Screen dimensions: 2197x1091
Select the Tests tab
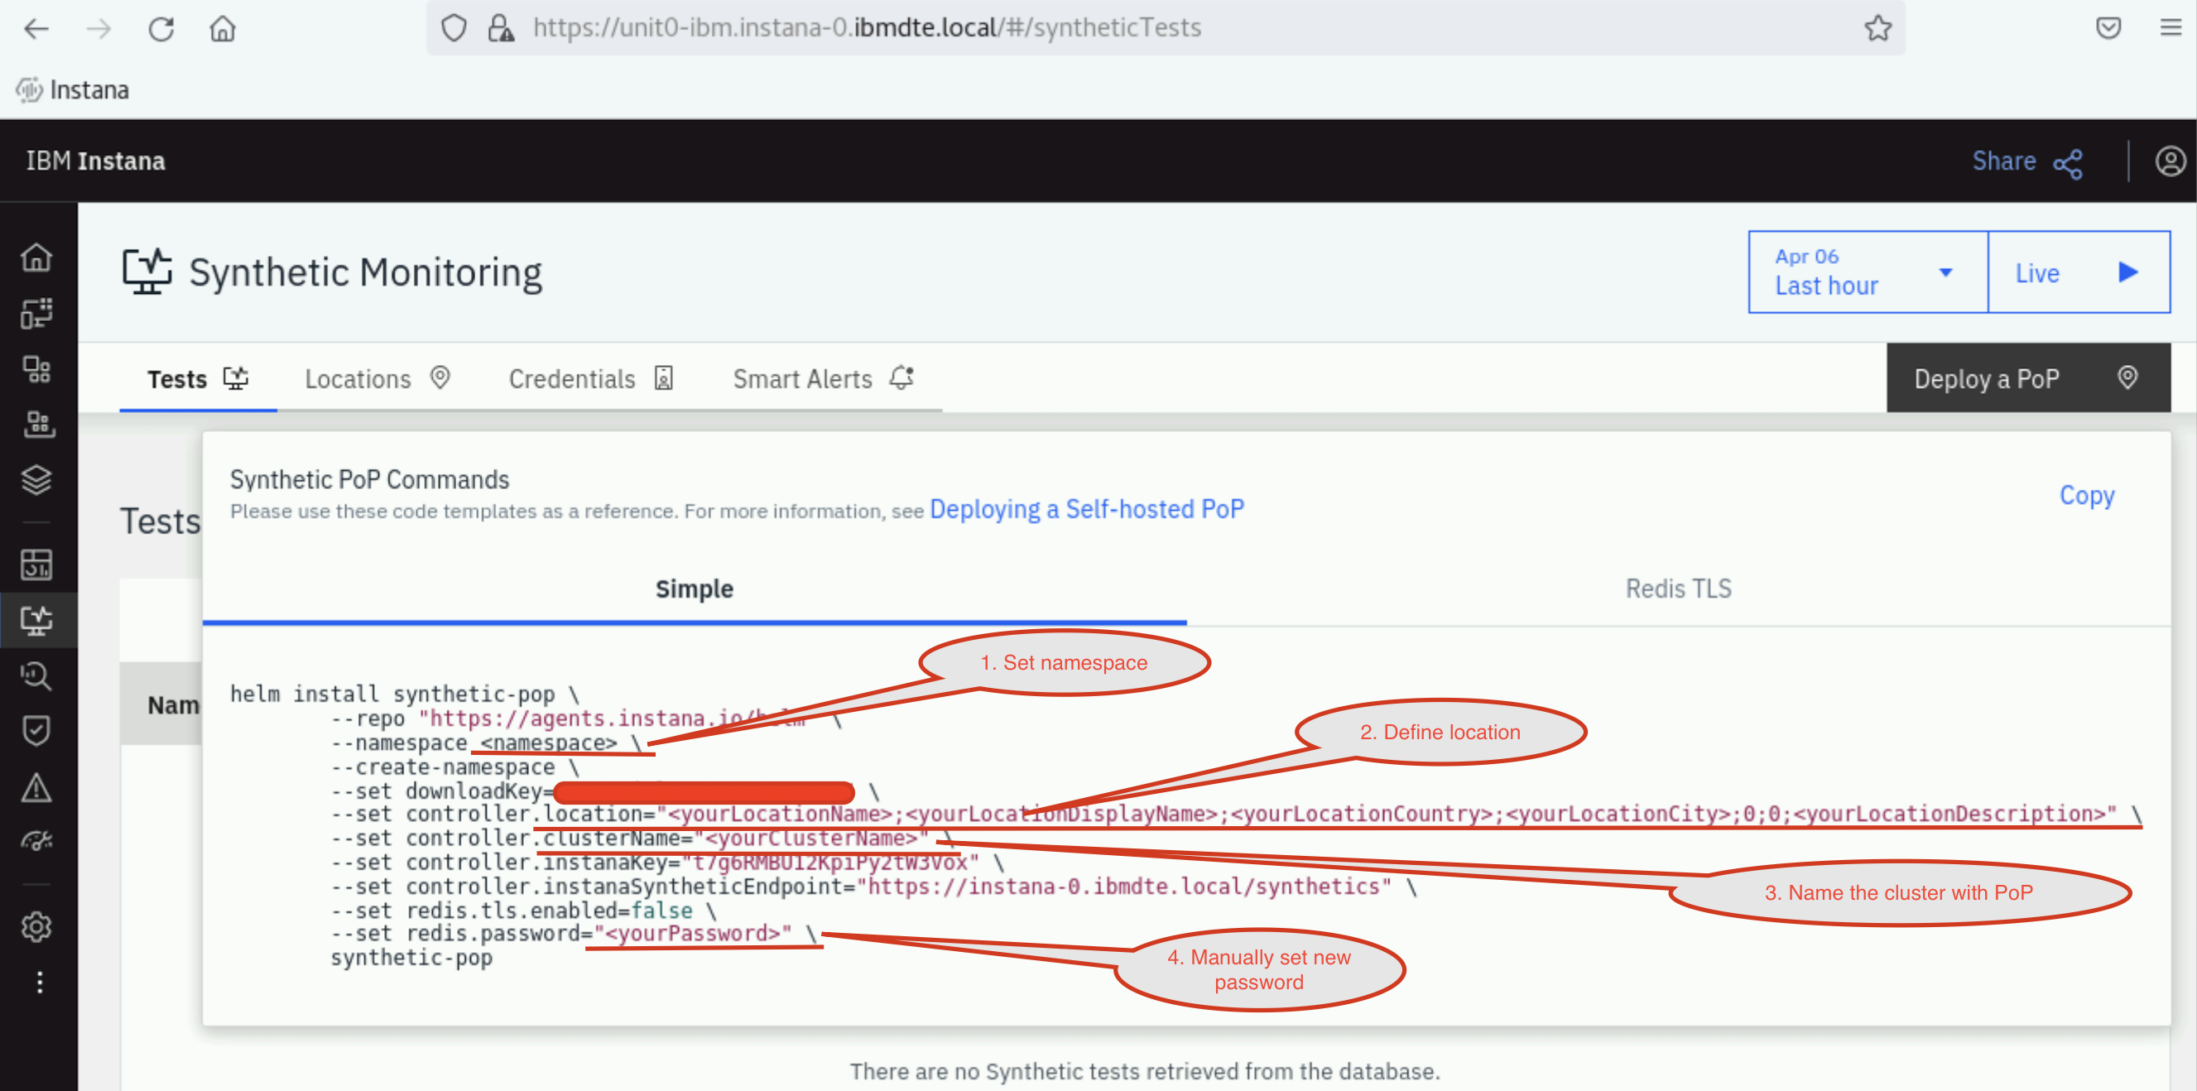click(x=198, y=378)
